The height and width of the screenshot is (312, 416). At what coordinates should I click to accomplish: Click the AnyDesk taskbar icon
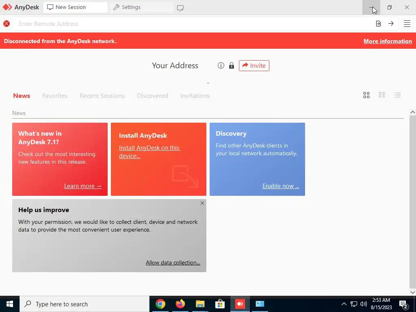pyautogui.click(x=240, y=304)
